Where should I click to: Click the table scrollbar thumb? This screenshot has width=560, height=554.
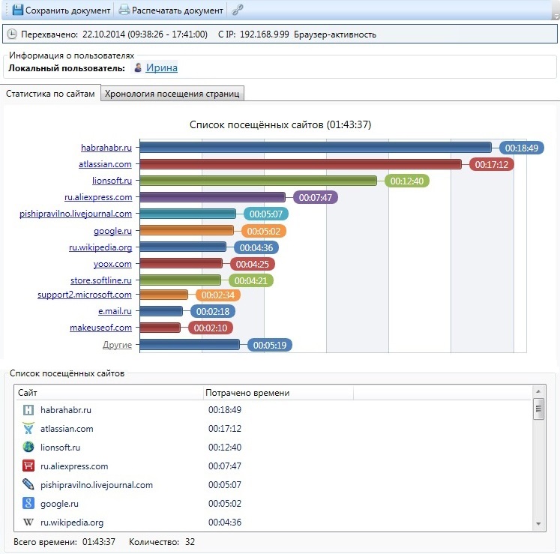[x=538, y=409]
